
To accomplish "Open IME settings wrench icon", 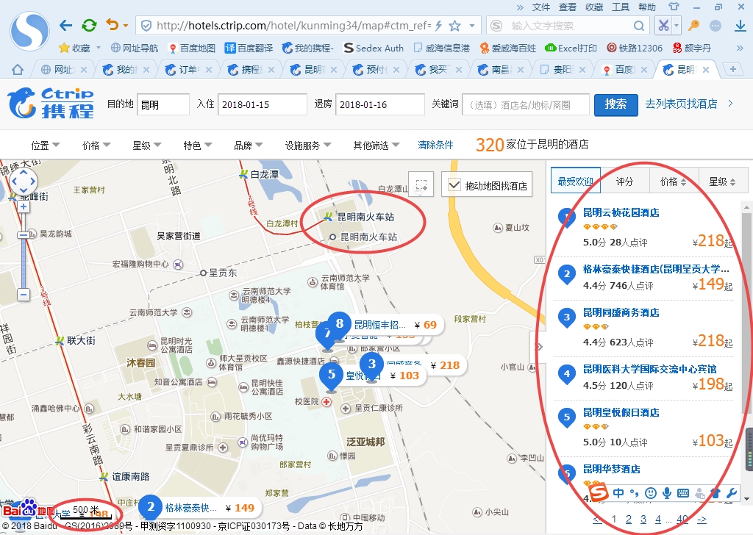I will [732, 493].
